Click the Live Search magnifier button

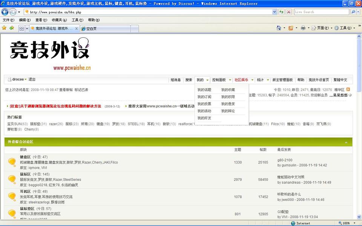[353, 12]
